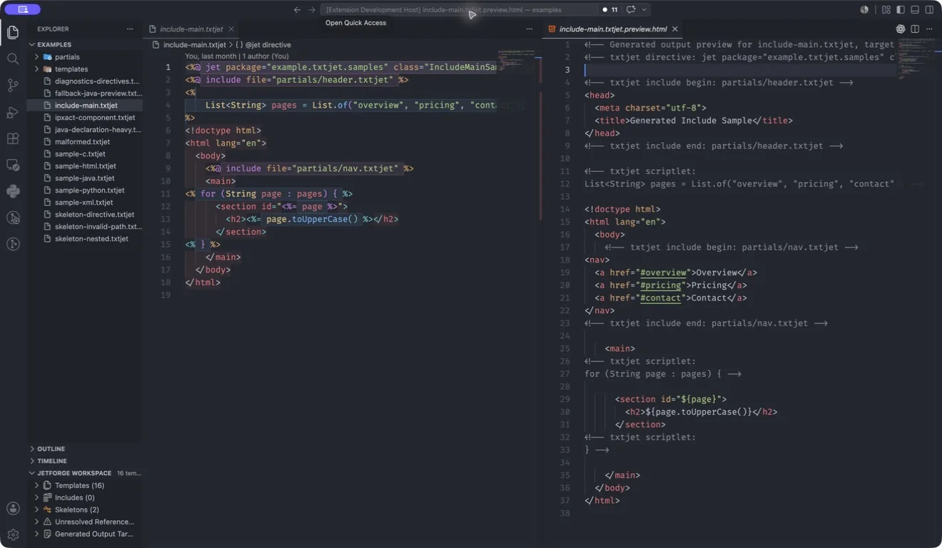Close the preview.html tab
The height and width of the screenshot is (548, 942).
[675, 29]
